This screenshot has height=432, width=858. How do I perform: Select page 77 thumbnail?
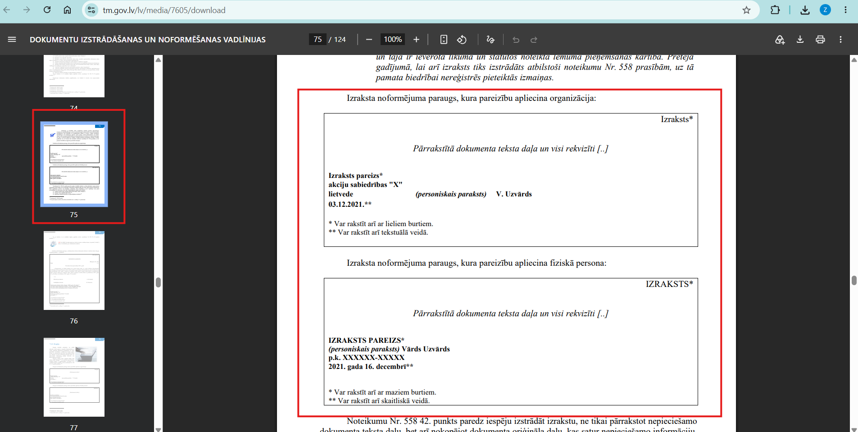tap(74, 377)
